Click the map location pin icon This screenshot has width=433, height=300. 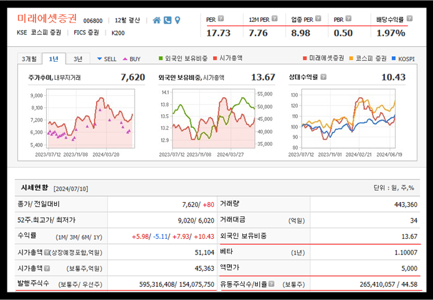178,20
